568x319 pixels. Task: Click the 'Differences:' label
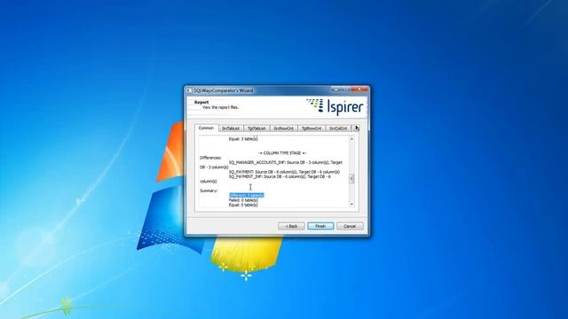point(210,158)
